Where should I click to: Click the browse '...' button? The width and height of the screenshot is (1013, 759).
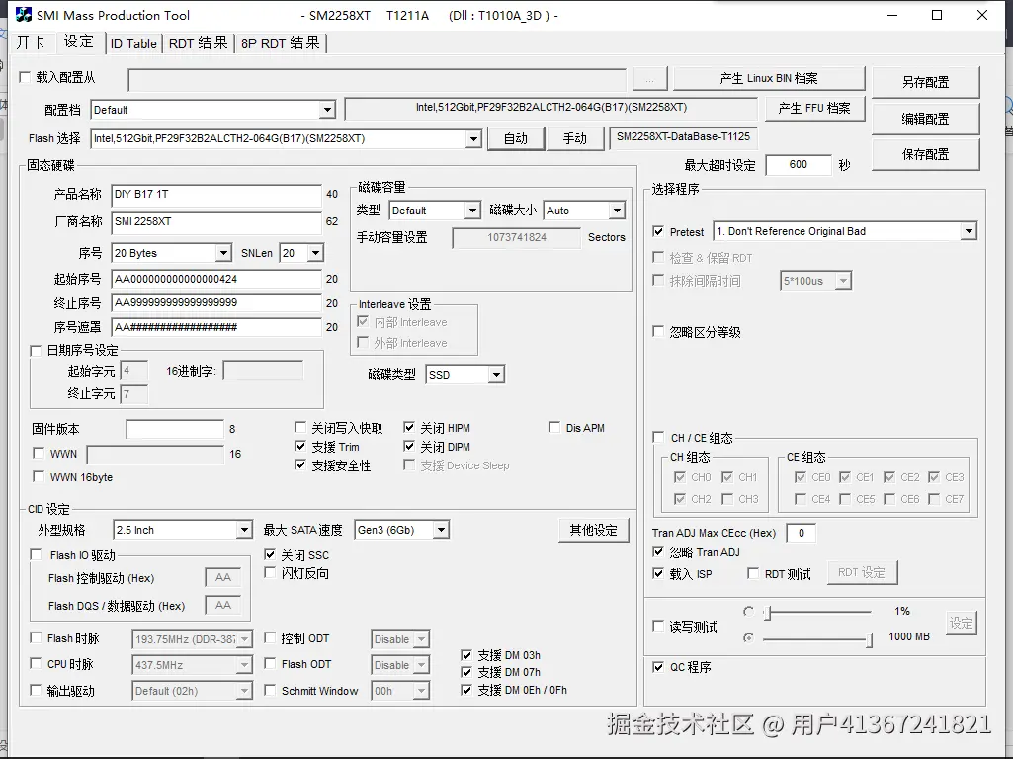[650, 79]
